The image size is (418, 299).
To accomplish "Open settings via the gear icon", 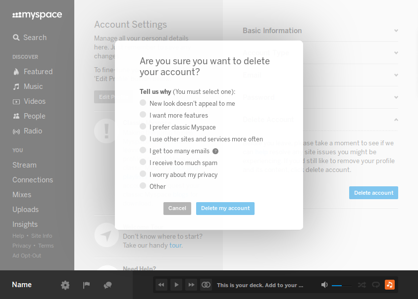I will (65, 285).
